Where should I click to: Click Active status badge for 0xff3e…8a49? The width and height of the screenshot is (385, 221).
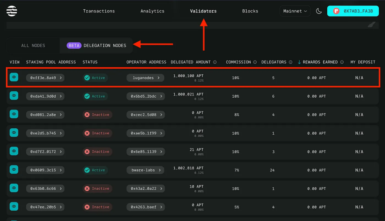point(95,78)
